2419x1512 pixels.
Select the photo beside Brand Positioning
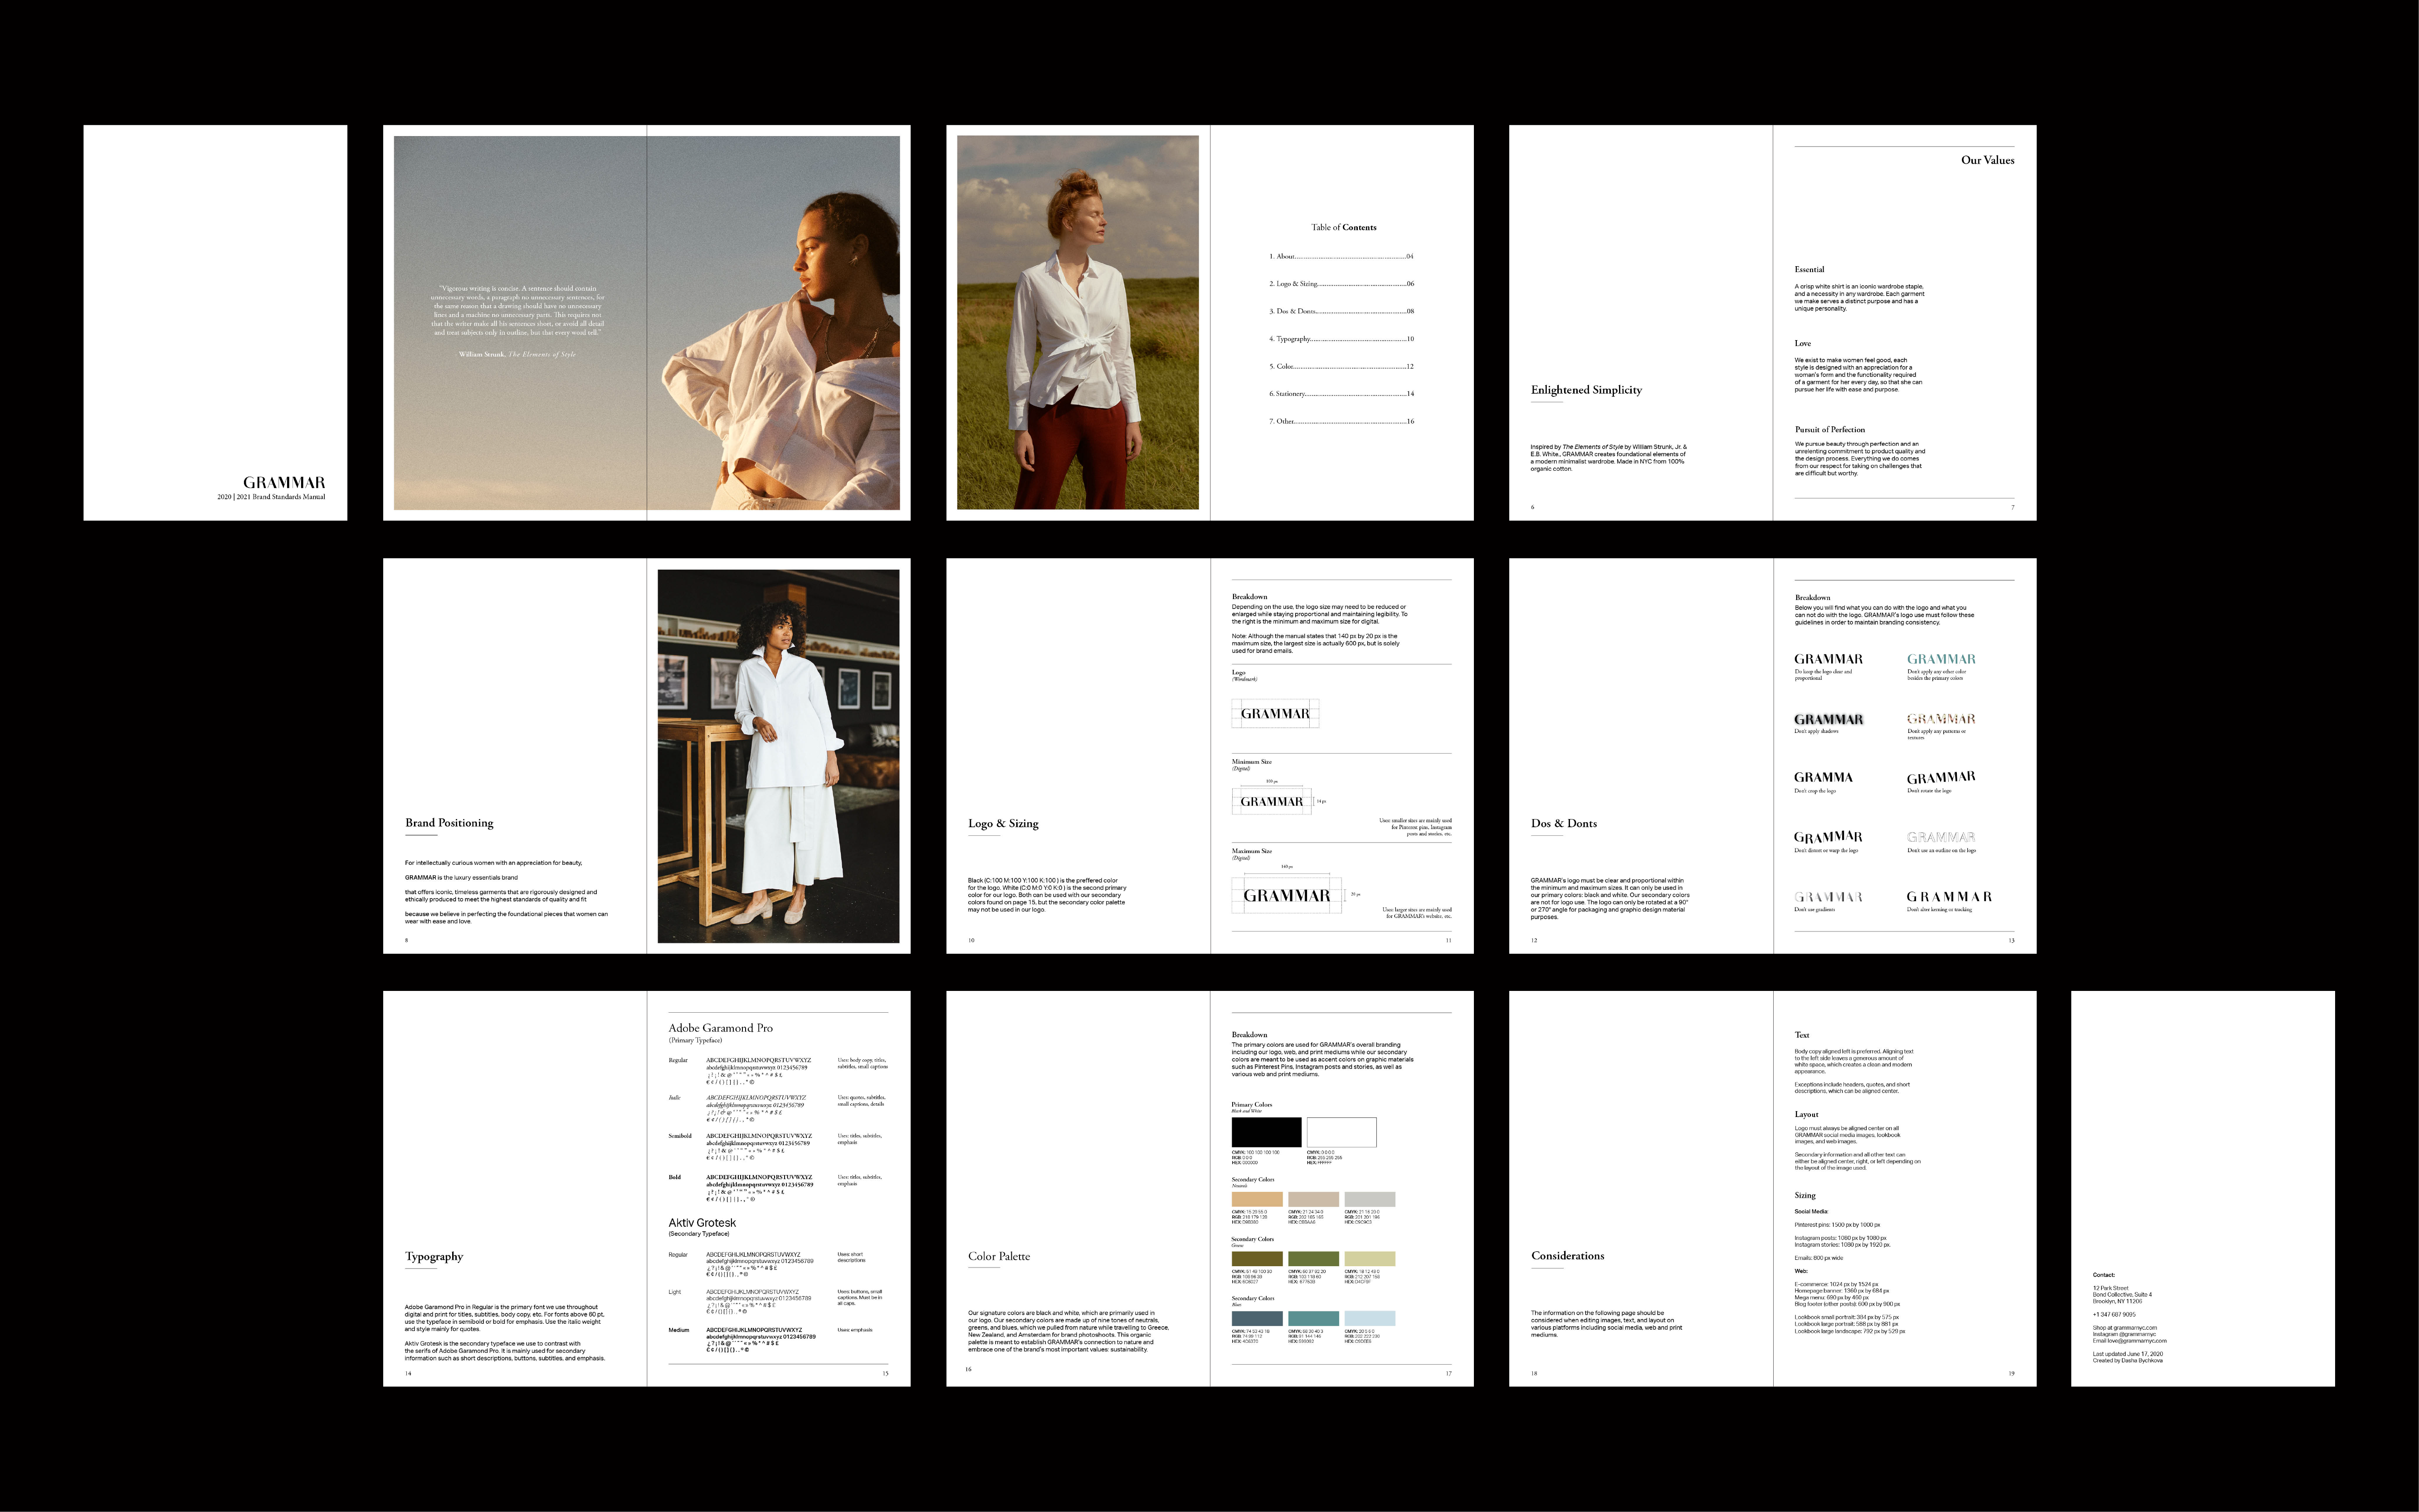[778, 756]
